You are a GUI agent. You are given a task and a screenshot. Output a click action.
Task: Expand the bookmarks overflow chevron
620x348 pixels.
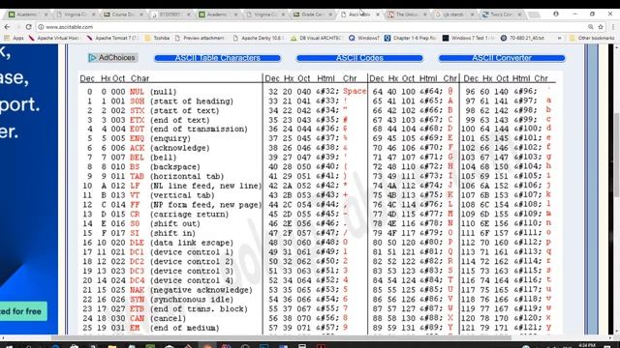(x=560, y=38)
